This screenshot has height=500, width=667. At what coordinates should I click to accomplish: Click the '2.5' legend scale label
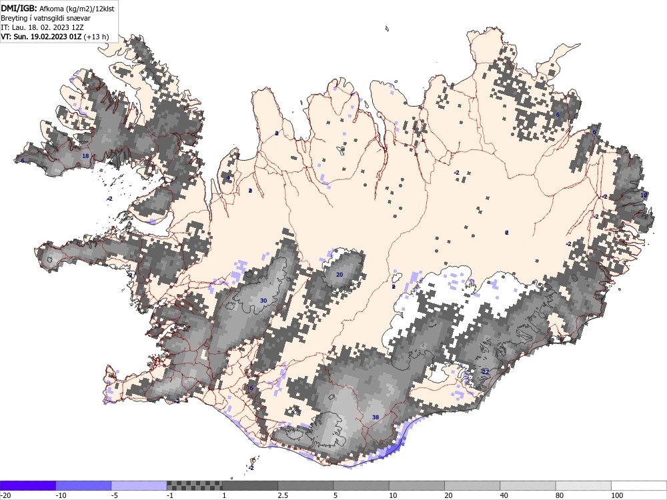(282, 495)
